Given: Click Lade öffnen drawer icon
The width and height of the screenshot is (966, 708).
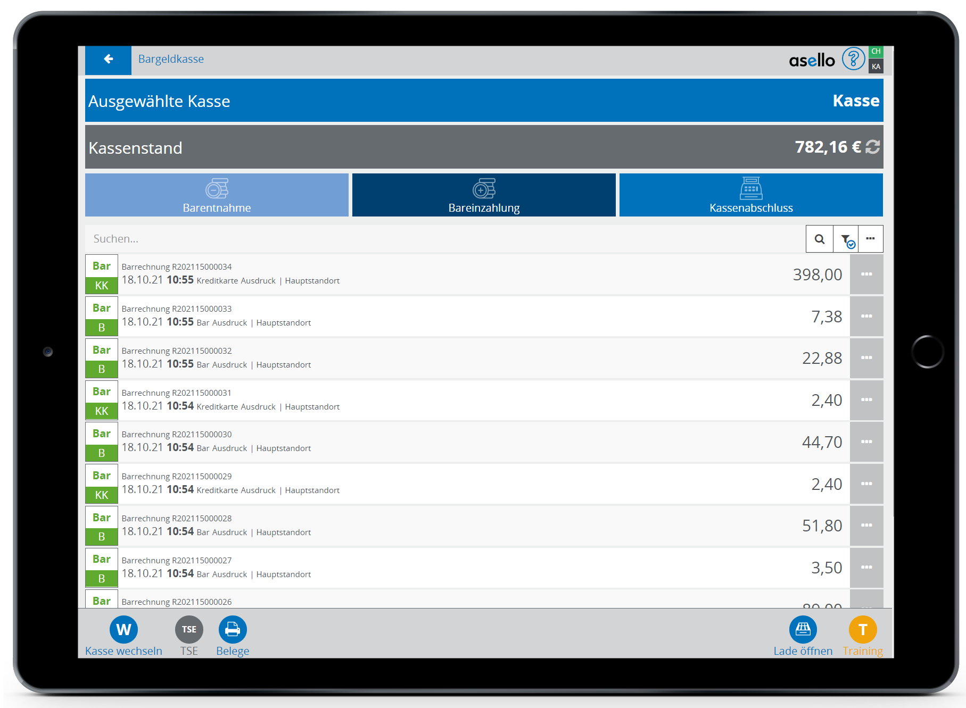Looking at the screenshot, I should pos(803,630).
